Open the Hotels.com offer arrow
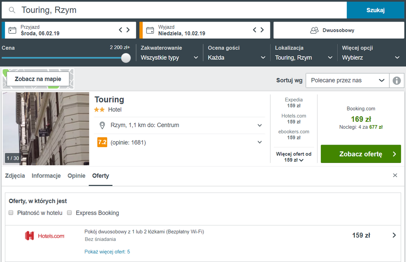This screenshot has height=262, width=406. (394, 235)
